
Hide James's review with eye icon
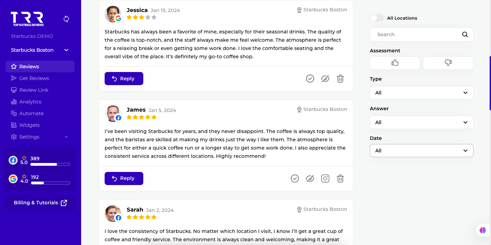pyautogui.click(x=310, y=178)
